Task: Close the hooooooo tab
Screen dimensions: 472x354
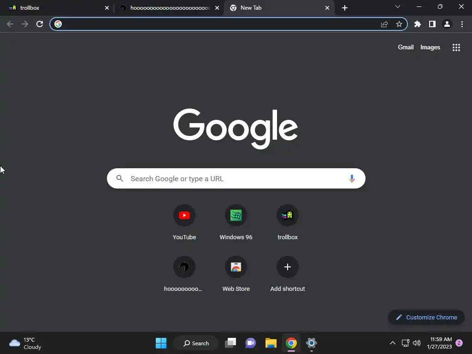Action: (217, 8)
